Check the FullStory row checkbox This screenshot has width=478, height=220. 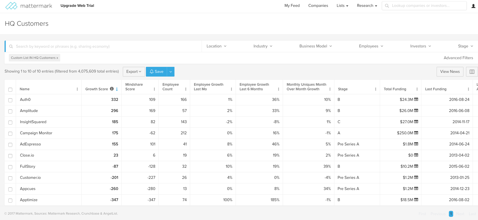10,167
